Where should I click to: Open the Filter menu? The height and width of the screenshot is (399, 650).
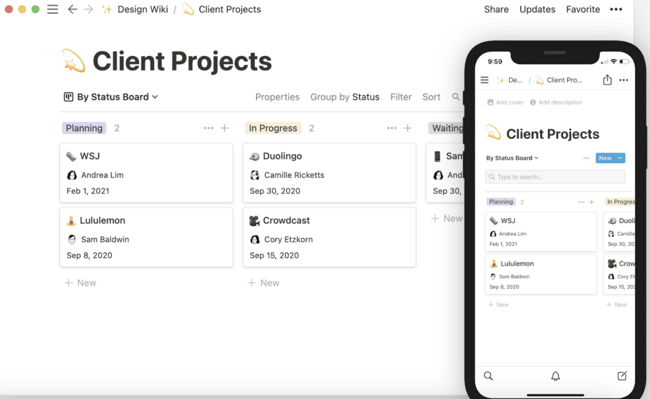coord(401,97)
